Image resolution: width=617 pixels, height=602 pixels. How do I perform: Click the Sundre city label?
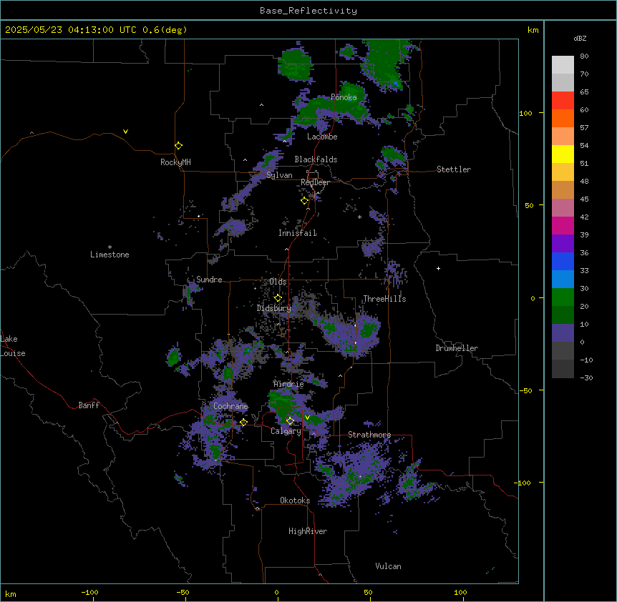coord(209,280)
